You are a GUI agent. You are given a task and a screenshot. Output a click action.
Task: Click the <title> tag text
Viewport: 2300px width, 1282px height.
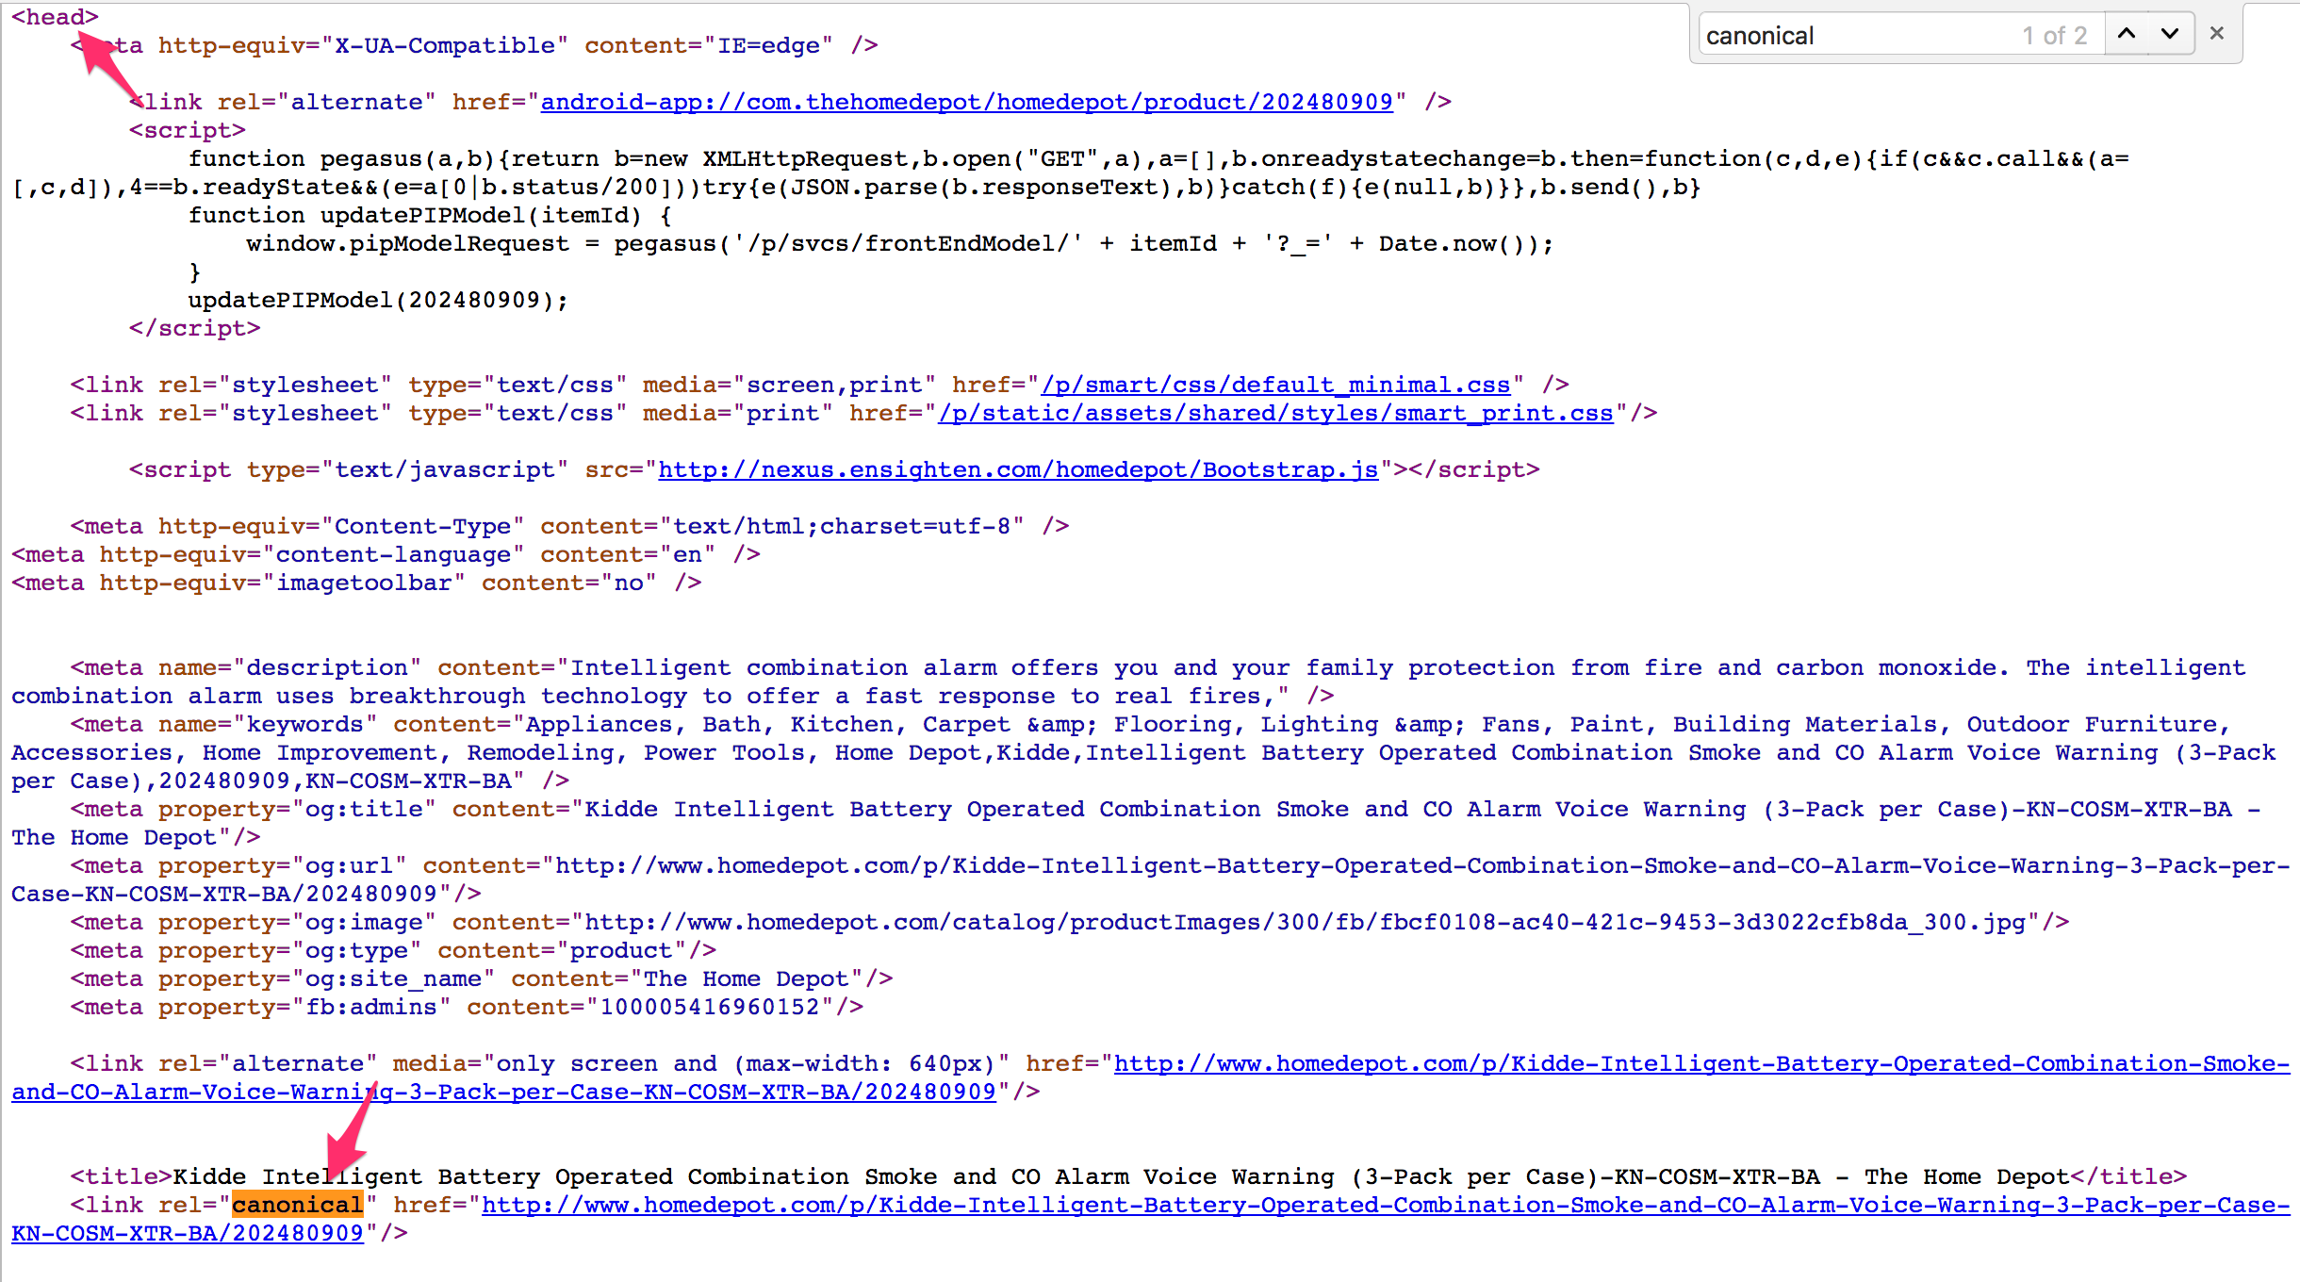tap(121, 1176)
